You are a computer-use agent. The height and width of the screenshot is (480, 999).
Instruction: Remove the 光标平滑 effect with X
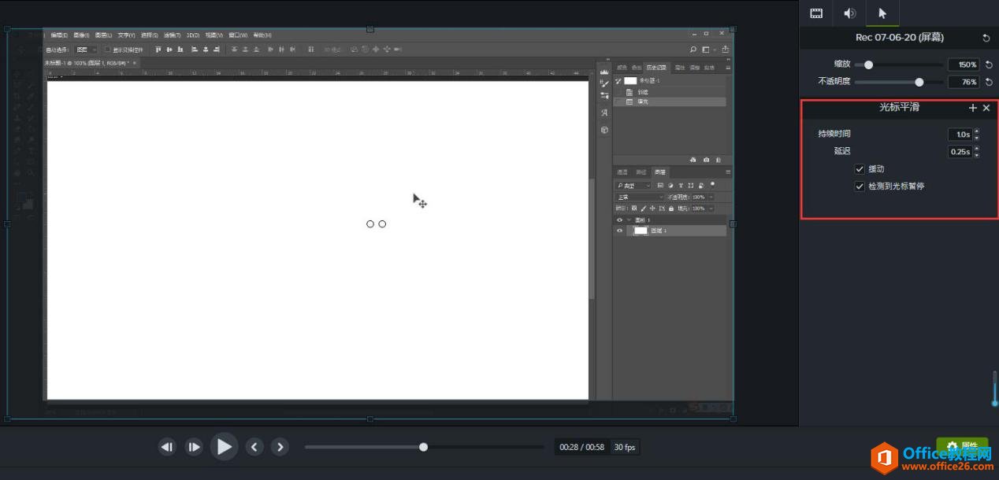[986, 108]
